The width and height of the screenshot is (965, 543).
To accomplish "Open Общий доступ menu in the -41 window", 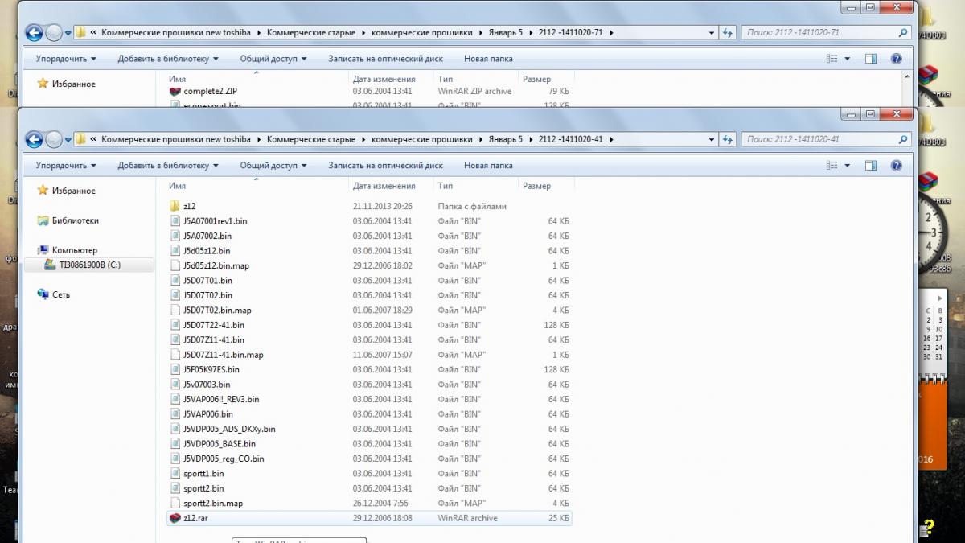I will click(273, 166).
